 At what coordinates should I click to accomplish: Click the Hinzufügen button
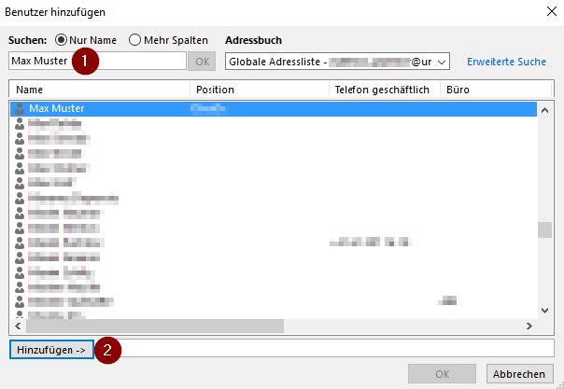(x=51, y=349)
